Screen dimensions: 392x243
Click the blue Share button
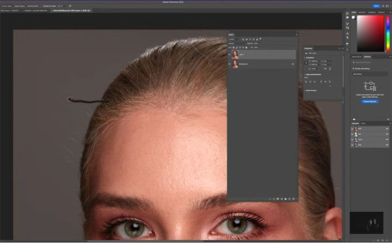(x=376, y=6)
